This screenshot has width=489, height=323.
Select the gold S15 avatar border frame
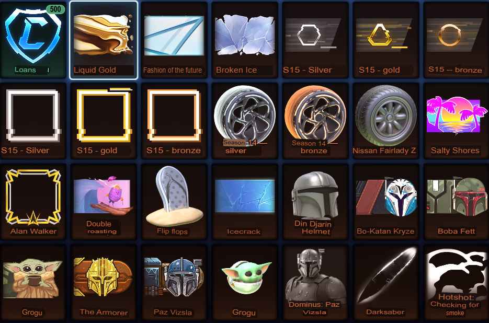103,121
